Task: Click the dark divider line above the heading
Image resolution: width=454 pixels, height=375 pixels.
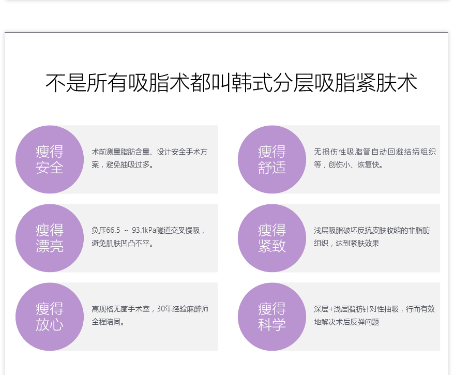Action: click(x=226, y=32)
